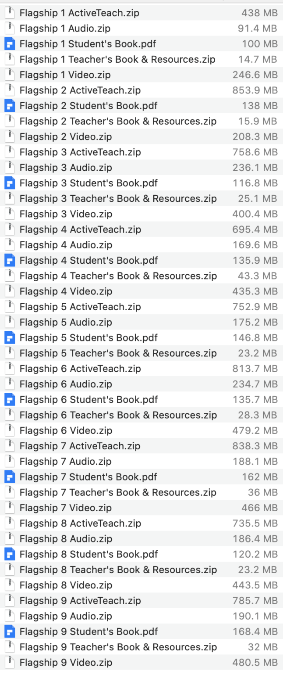
Task: Click the PDF icon for Flagship 1 Student's Book
Action: (x=10, y=43)
